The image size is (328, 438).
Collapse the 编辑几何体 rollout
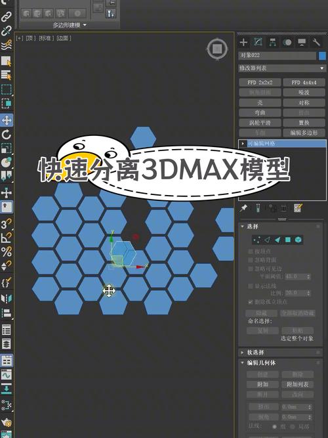[242, 363]
